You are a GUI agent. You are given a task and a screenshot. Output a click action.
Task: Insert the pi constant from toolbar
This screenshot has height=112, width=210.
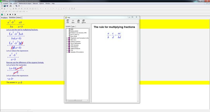pos(72,9)
